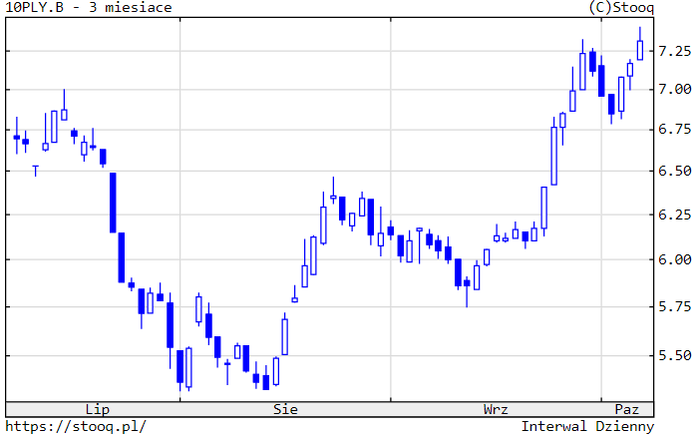Click the last candlestick at the right edge

point(640,49)
